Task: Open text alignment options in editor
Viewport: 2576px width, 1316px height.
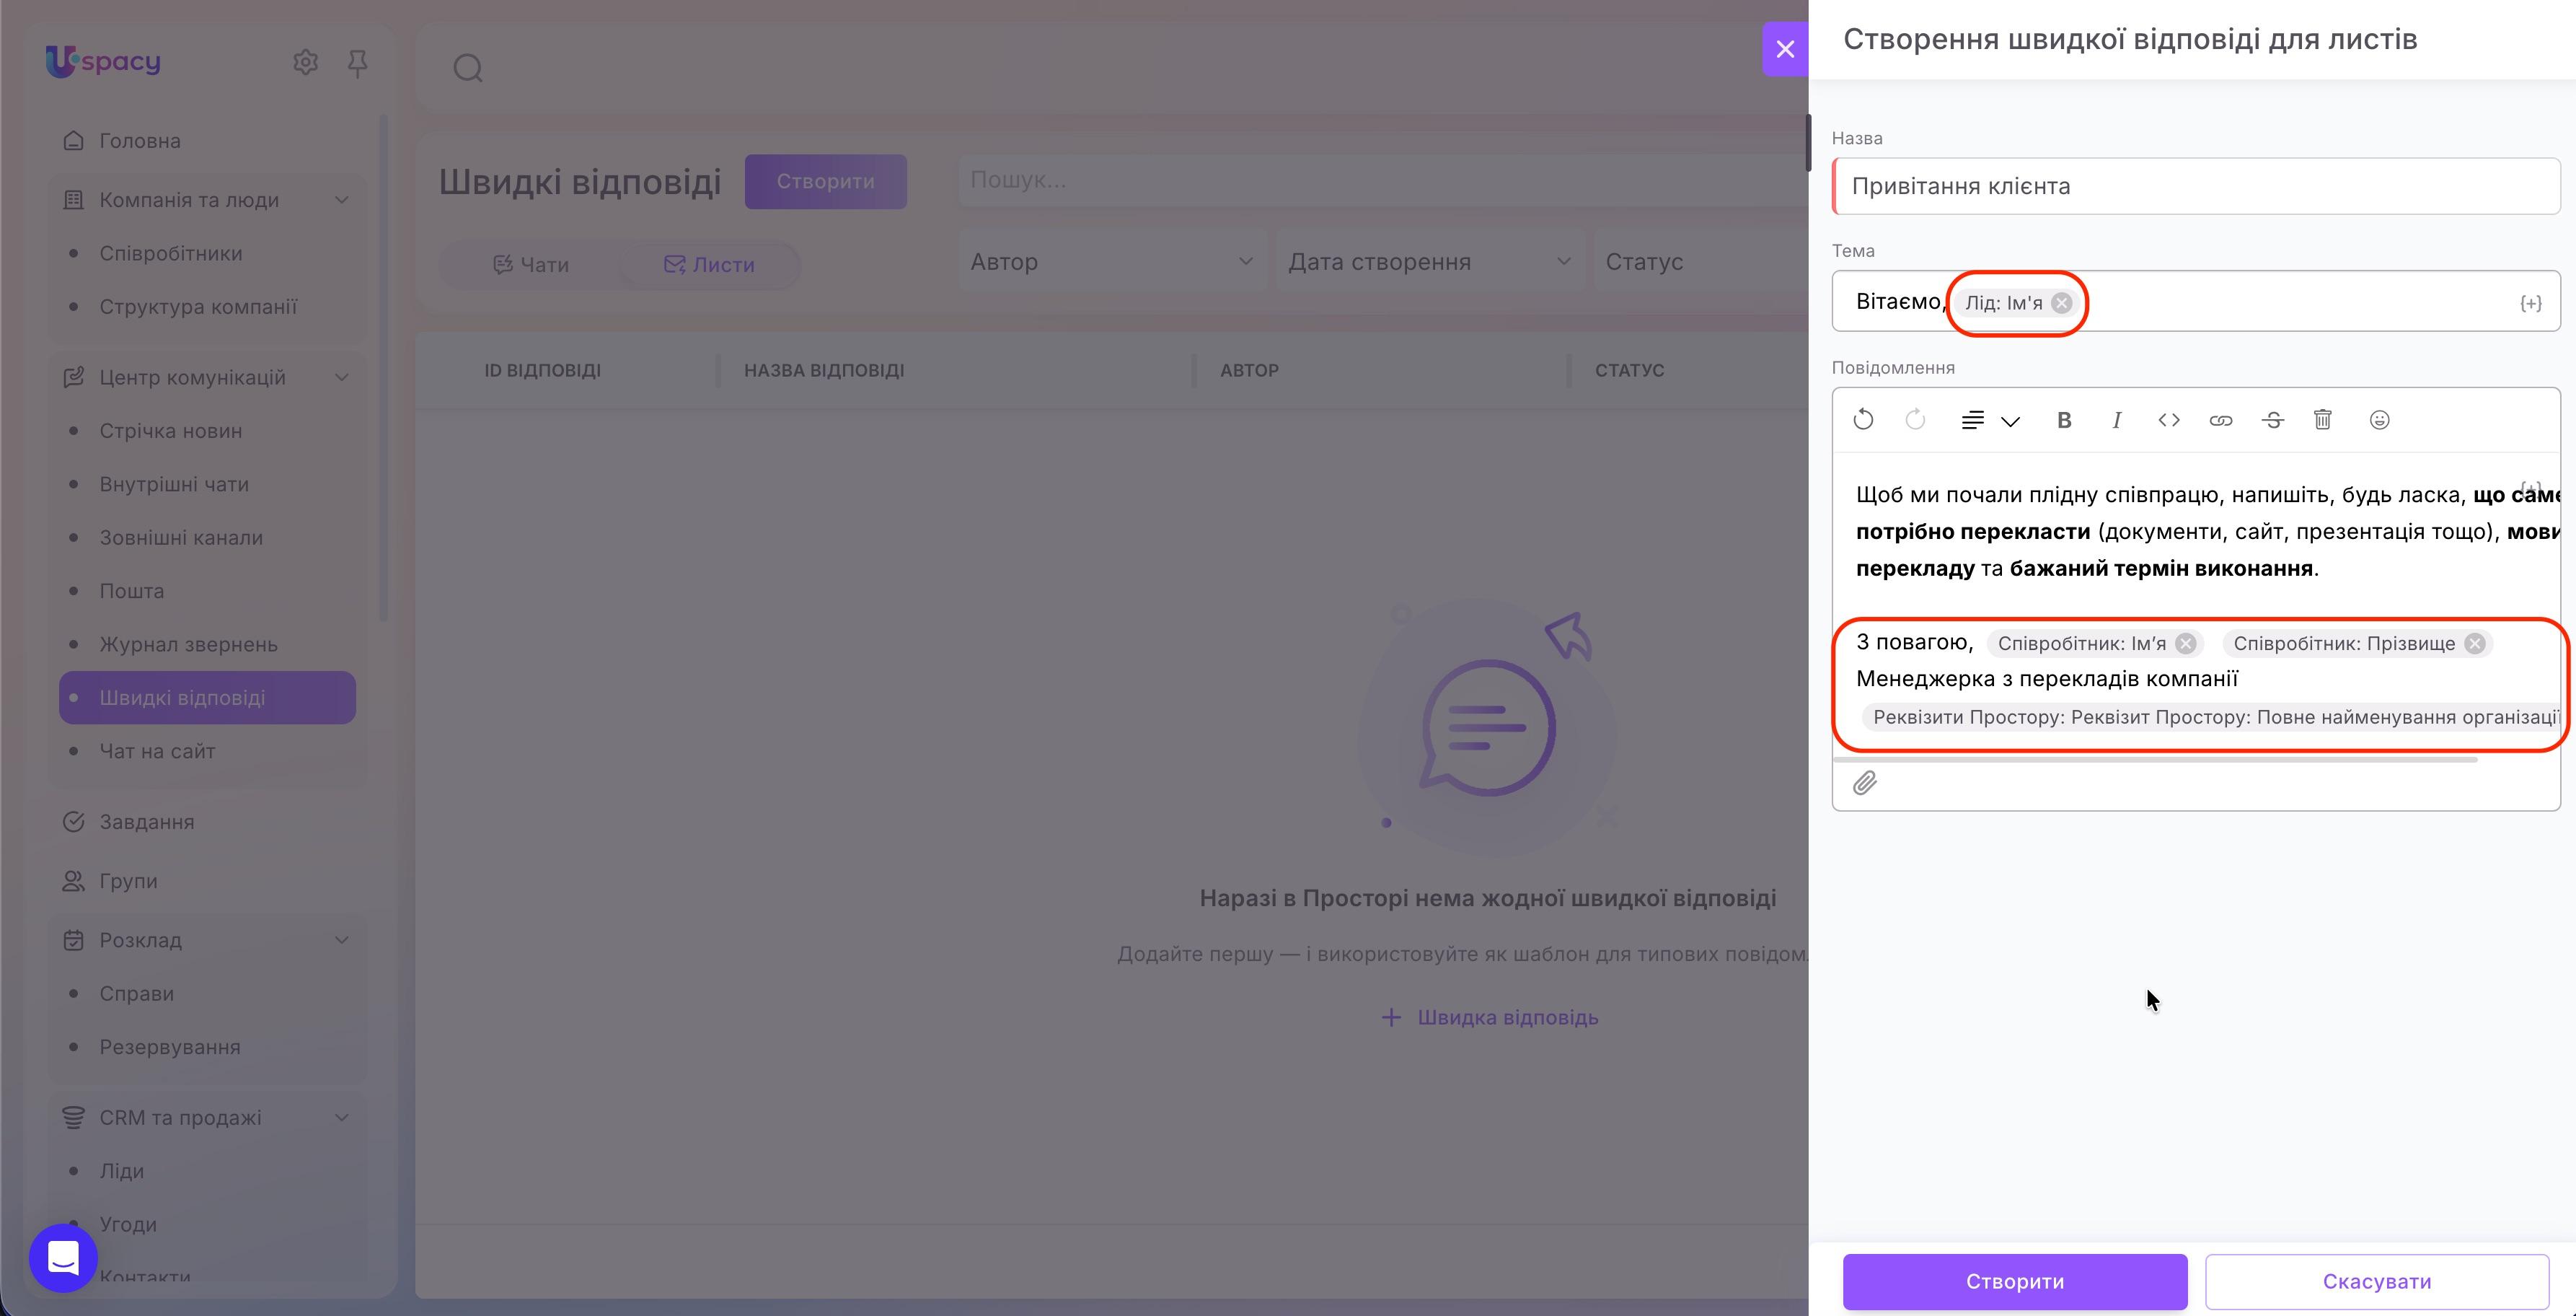Action: (x=1990, y=421)
